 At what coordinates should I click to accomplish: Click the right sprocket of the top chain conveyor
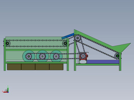(x=65, y=43)
